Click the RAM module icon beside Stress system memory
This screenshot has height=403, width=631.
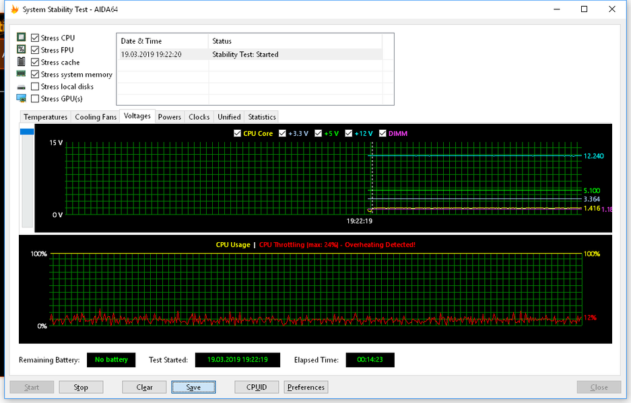point(21,73)
